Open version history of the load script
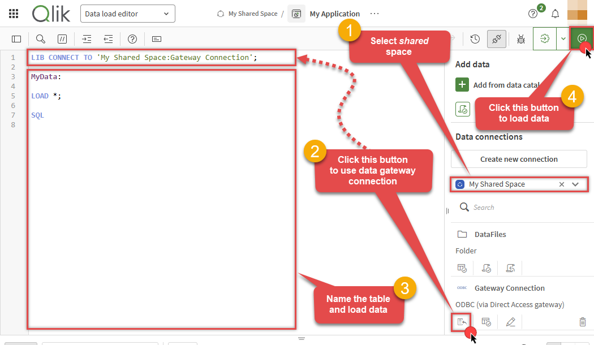Viewport: 594px width, 345px height. [474, 39]
